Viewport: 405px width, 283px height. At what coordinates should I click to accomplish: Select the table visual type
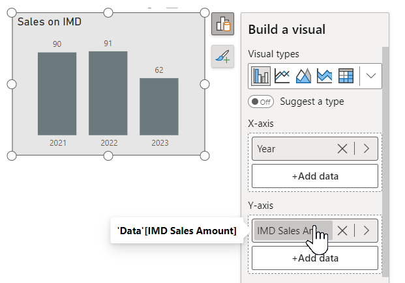click(346, 76)
